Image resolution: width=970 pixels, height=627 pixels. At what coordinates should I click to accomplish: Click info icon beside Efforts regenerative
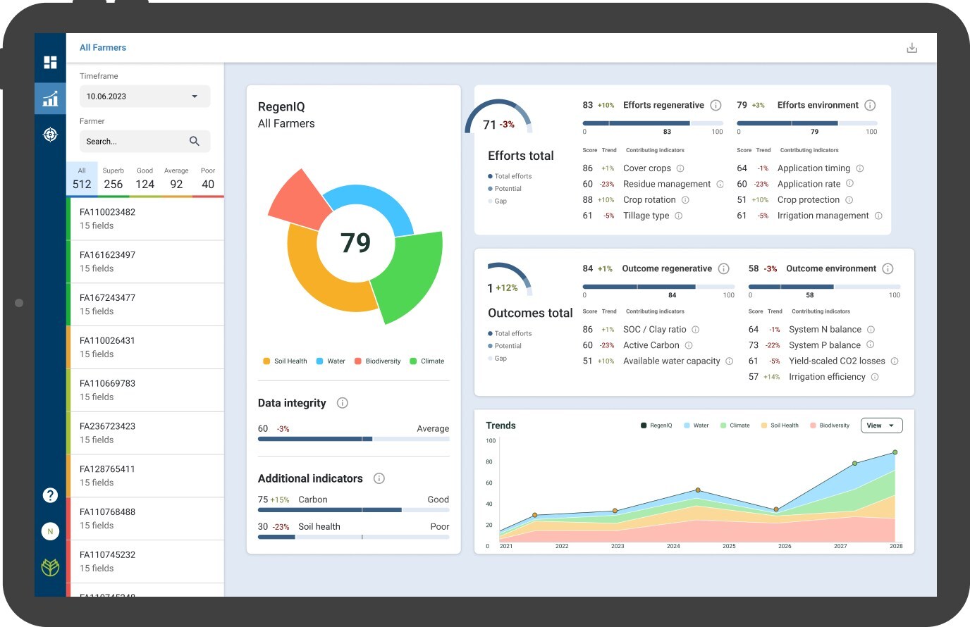716,106
